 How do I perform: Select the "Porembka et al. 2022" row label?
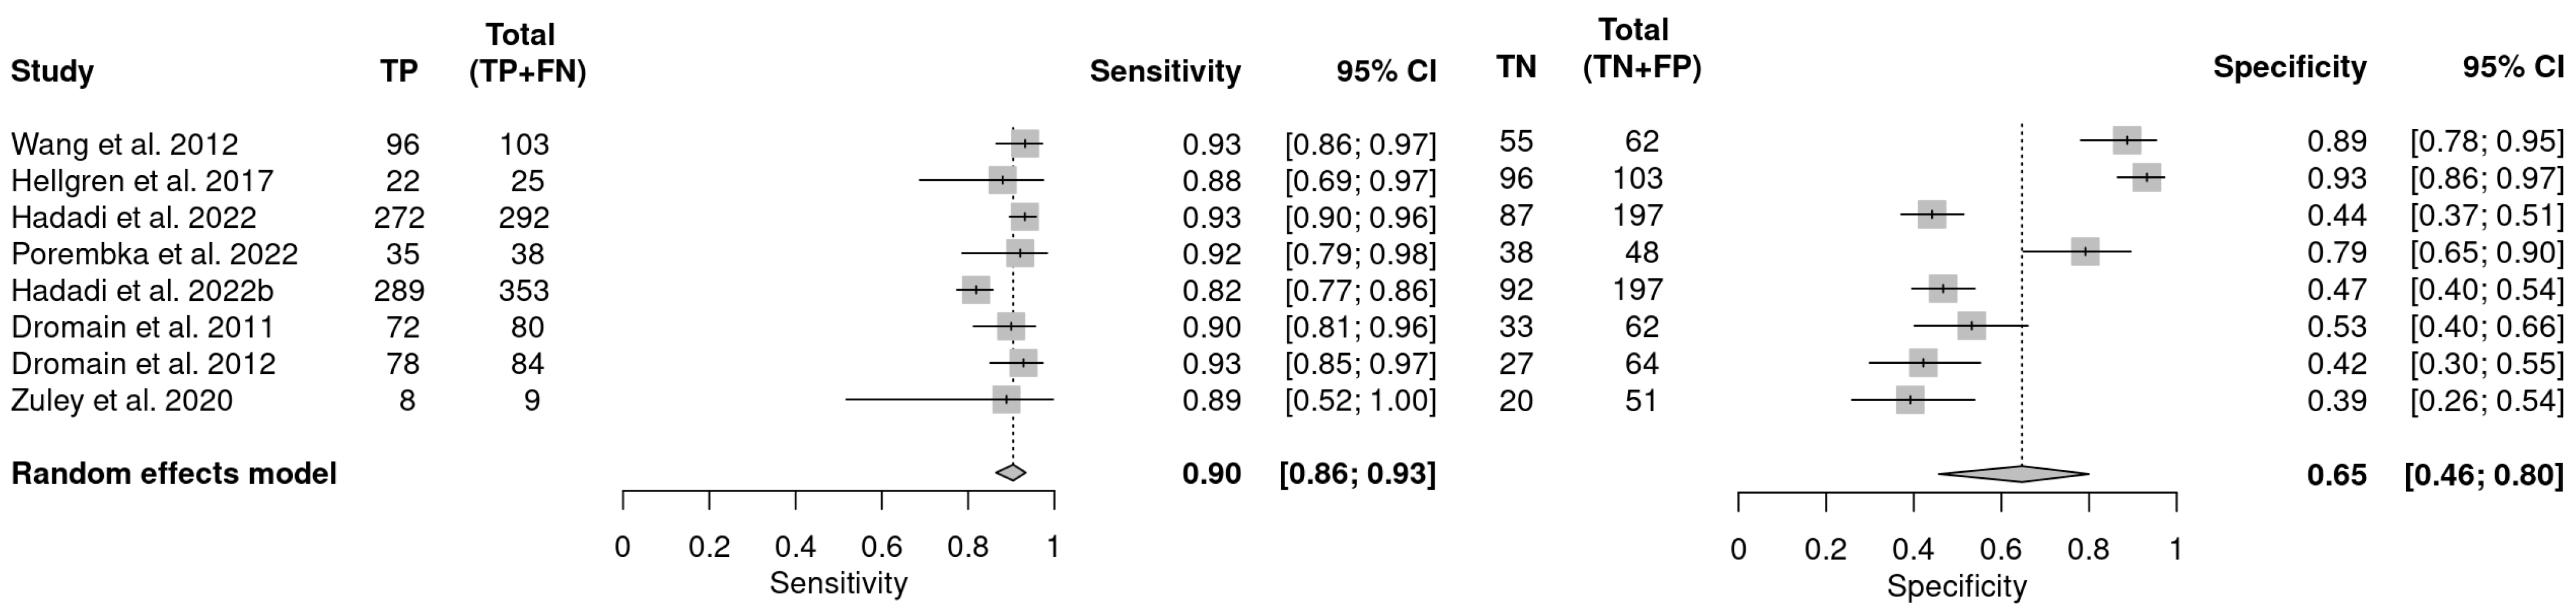click(154, 254)
